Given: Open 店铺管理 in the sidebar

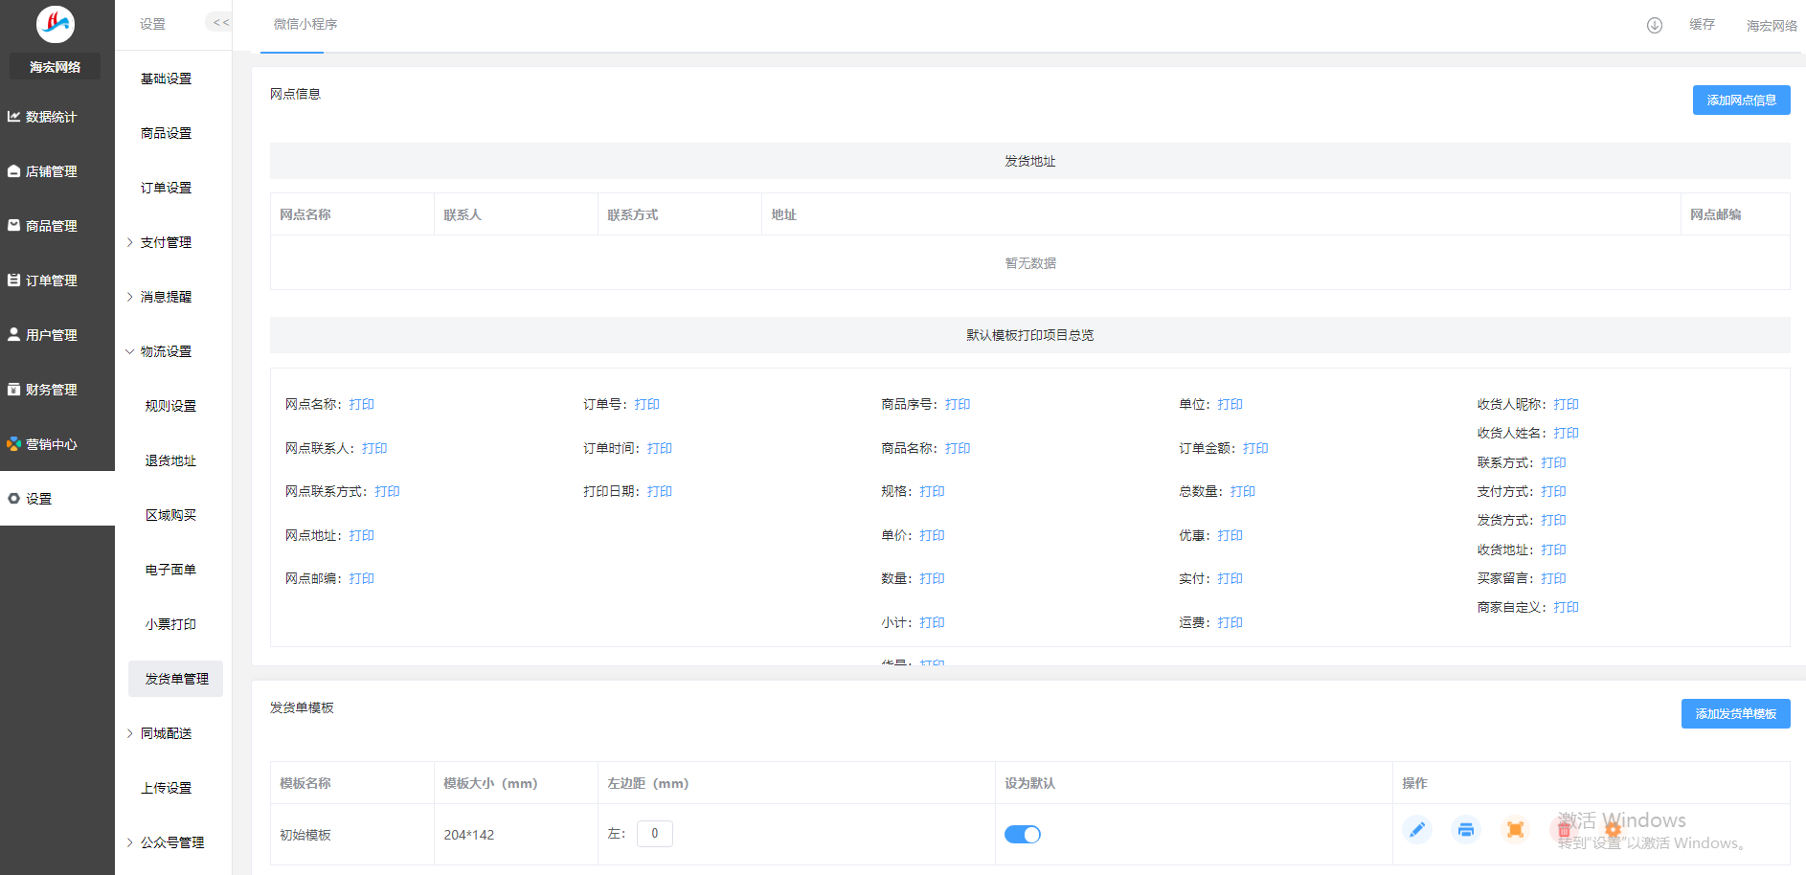Looking at the screenshot, I should point(57,171).
